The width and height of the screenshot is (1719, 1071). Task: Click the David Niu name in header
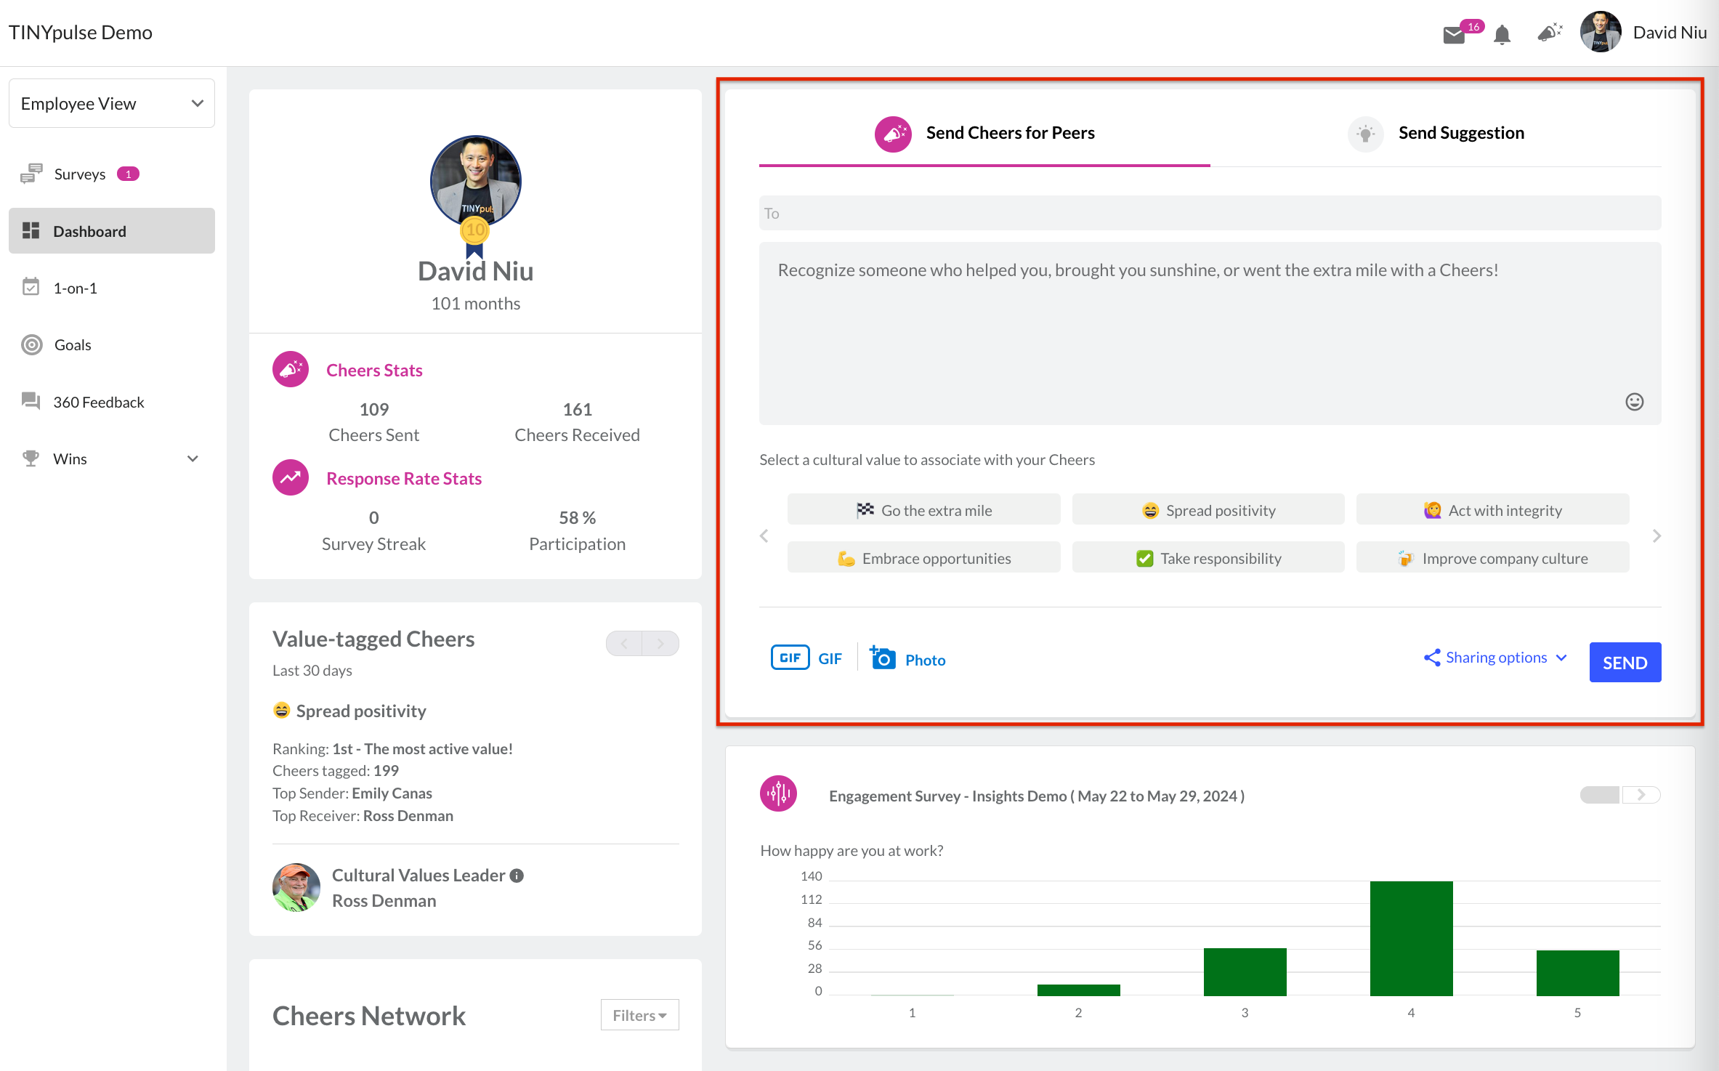pos(1670,33)
